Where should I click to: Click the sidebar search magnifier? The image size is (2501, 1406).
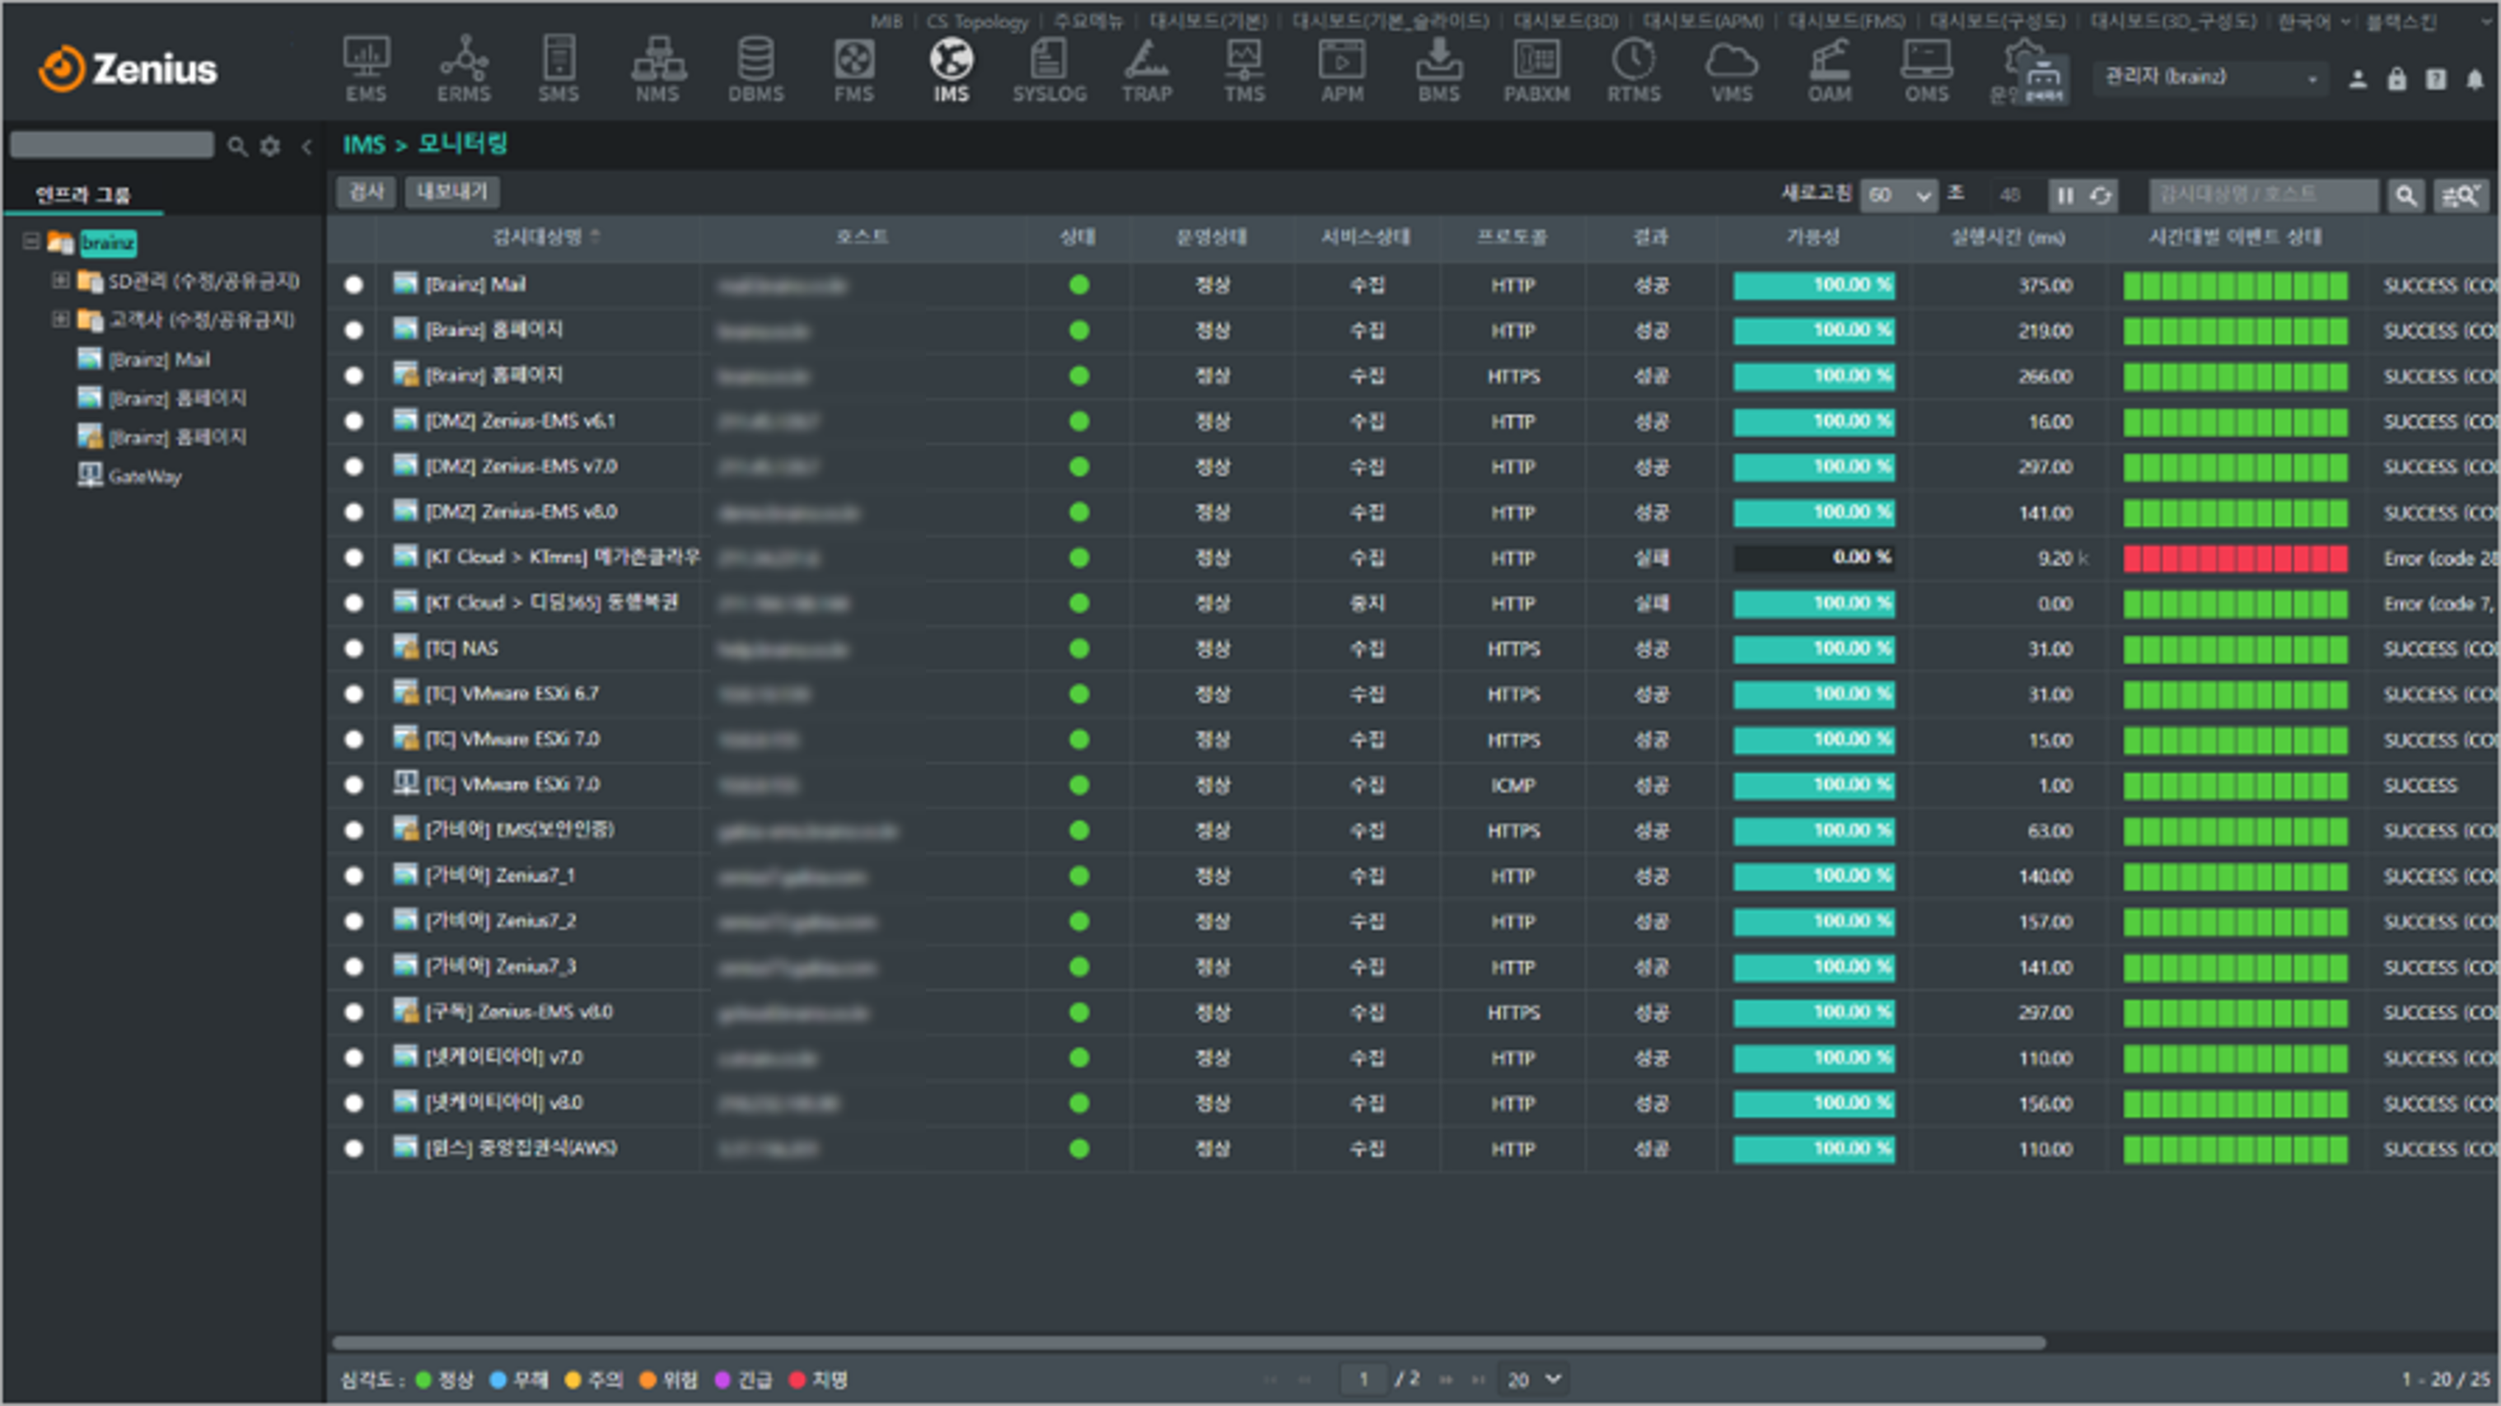[x=236, y=146]
